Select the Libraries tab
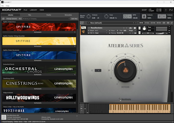 (x=10, y=15)
